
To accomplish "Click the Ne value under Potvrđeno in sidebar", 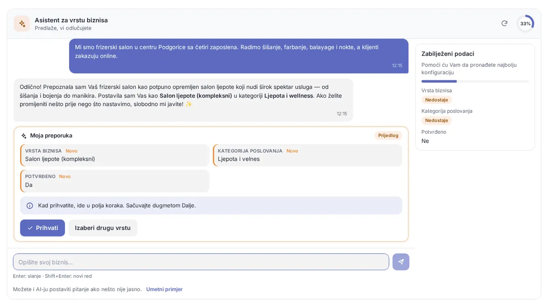I will (425, 141).
